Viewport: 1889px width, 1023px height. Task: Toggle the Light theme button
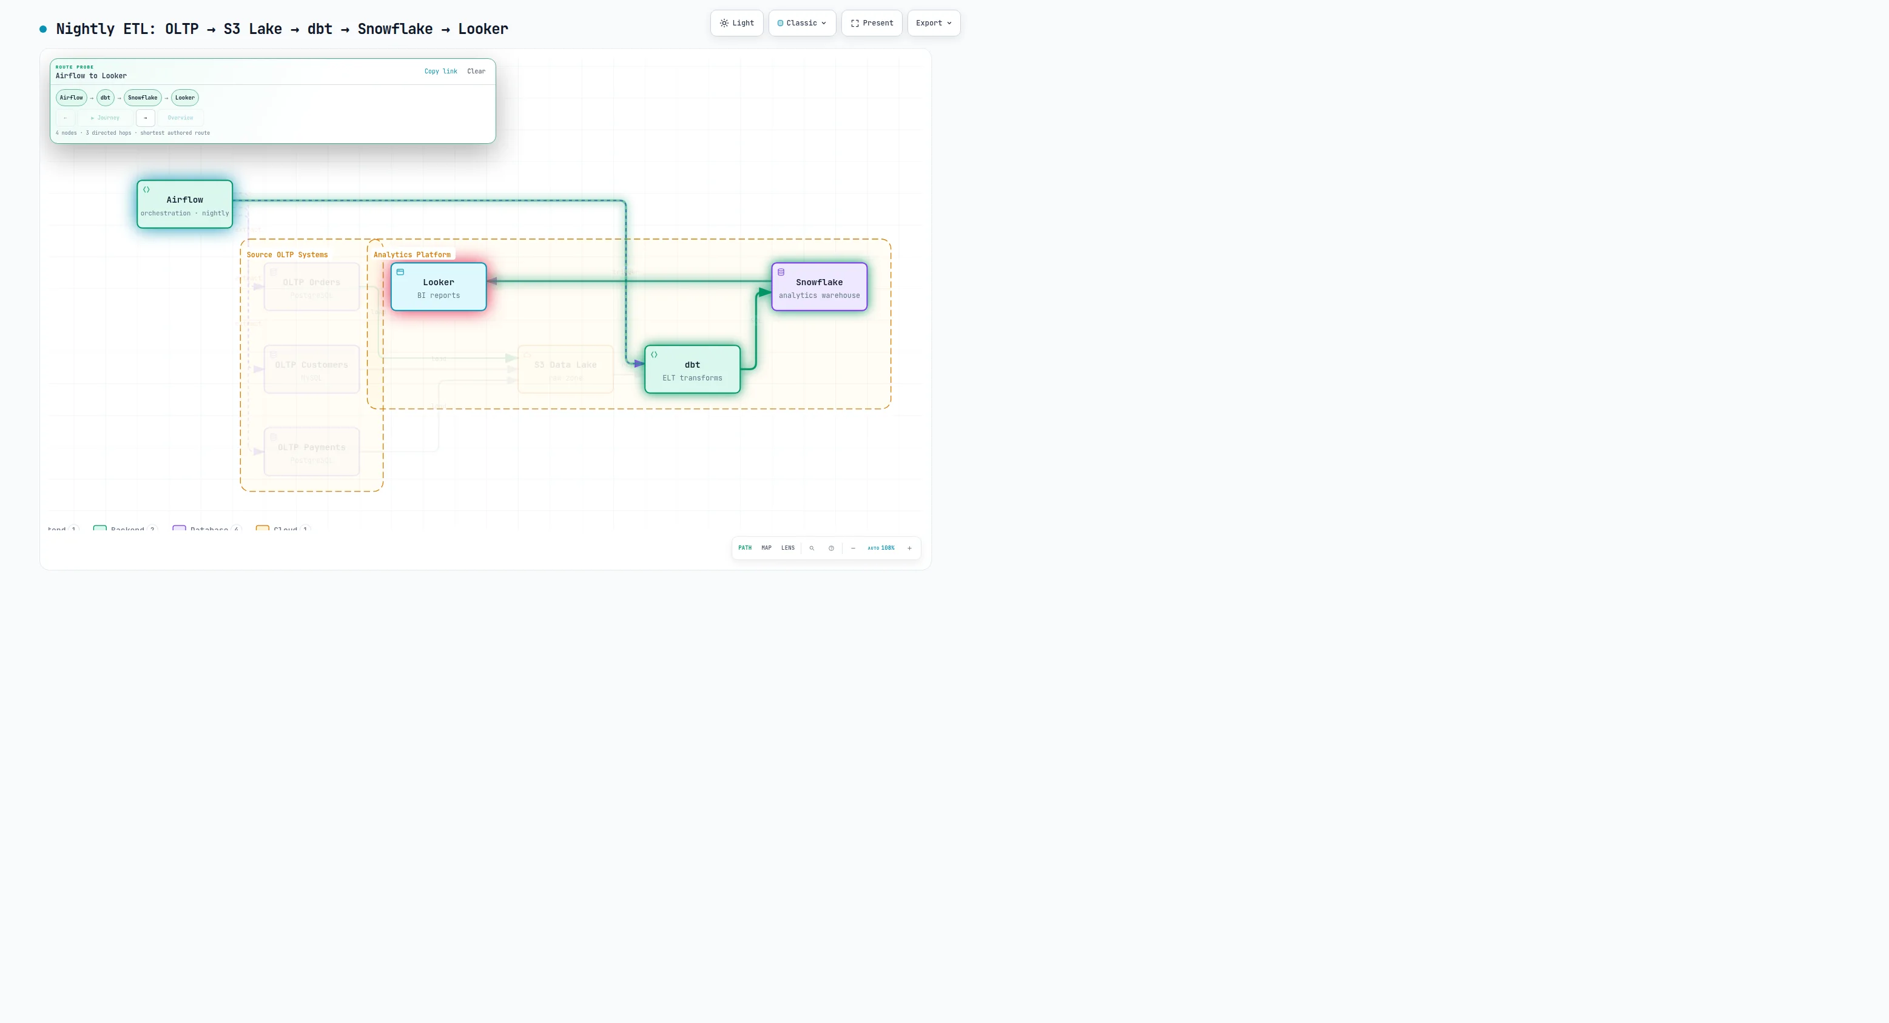click(x=736, y=22)
